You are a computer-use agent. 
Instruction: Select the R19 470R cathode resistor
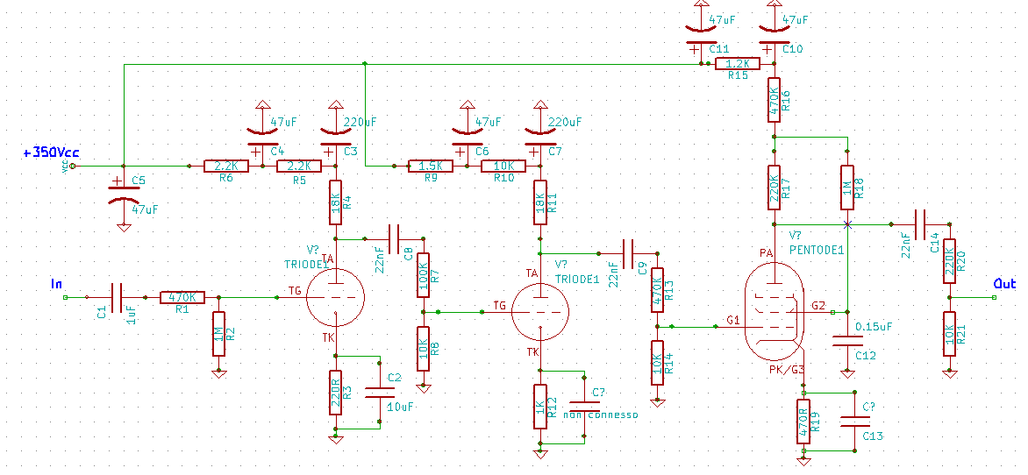[x=803, y=423]
